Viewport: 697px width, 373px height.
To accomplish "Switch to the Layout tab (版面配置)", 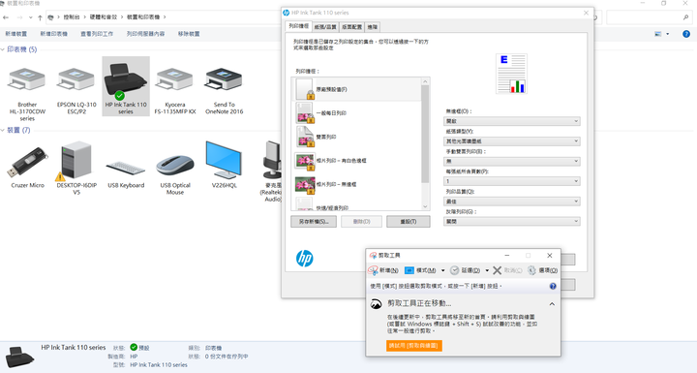I will (351, 27).
